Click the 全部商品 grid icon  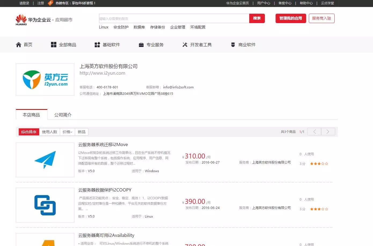(x=54, y=45)
